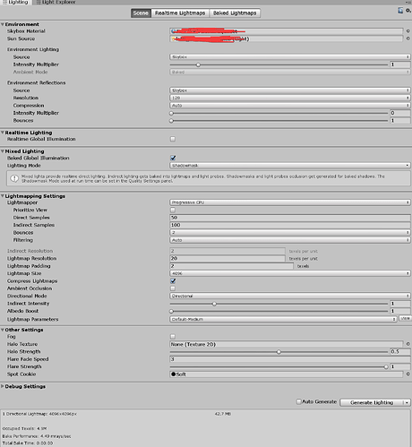Open the Lighting help documentation icon
Viewport: 412px width, 447px height.
(400, 11)
